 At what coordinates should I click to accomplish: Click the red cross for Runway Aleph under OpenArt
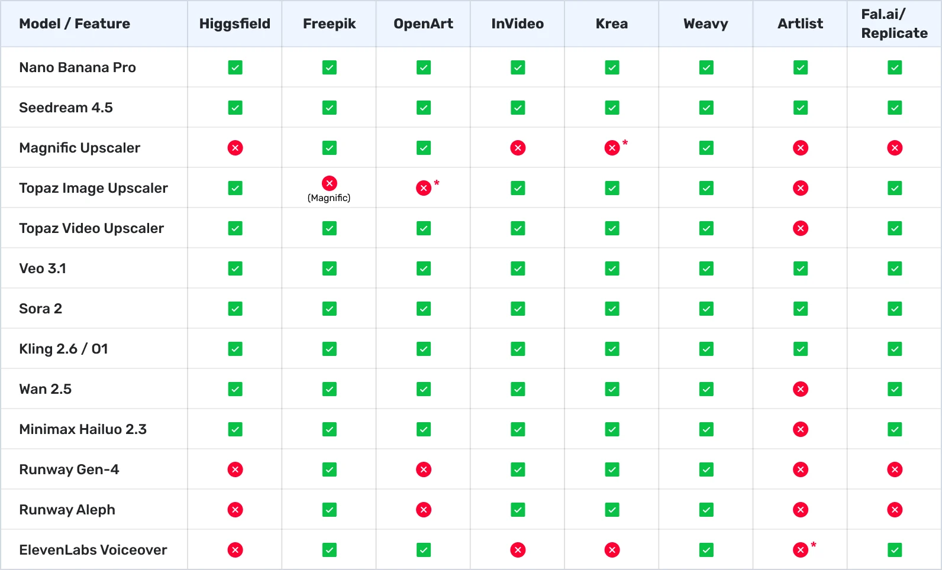tap(424, 510)
